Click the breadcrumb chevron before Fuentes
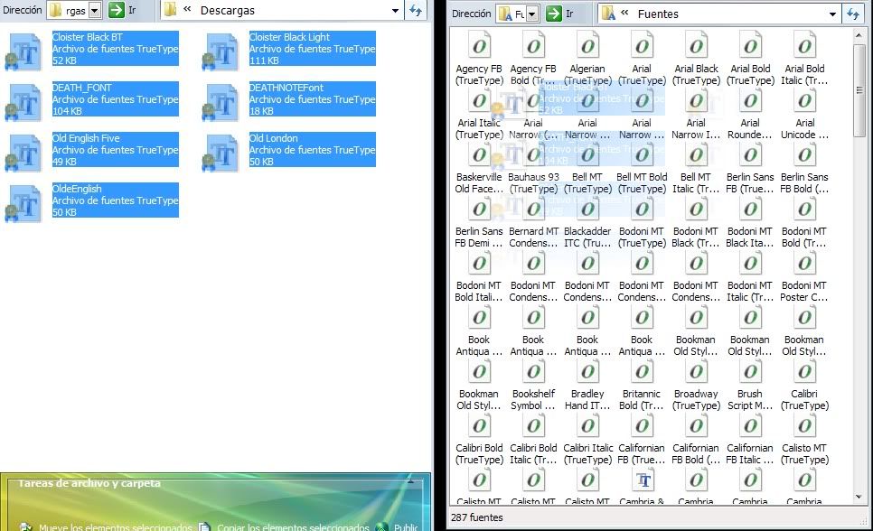This screenshot has width=873, height=531. click(x=624, y=13)
